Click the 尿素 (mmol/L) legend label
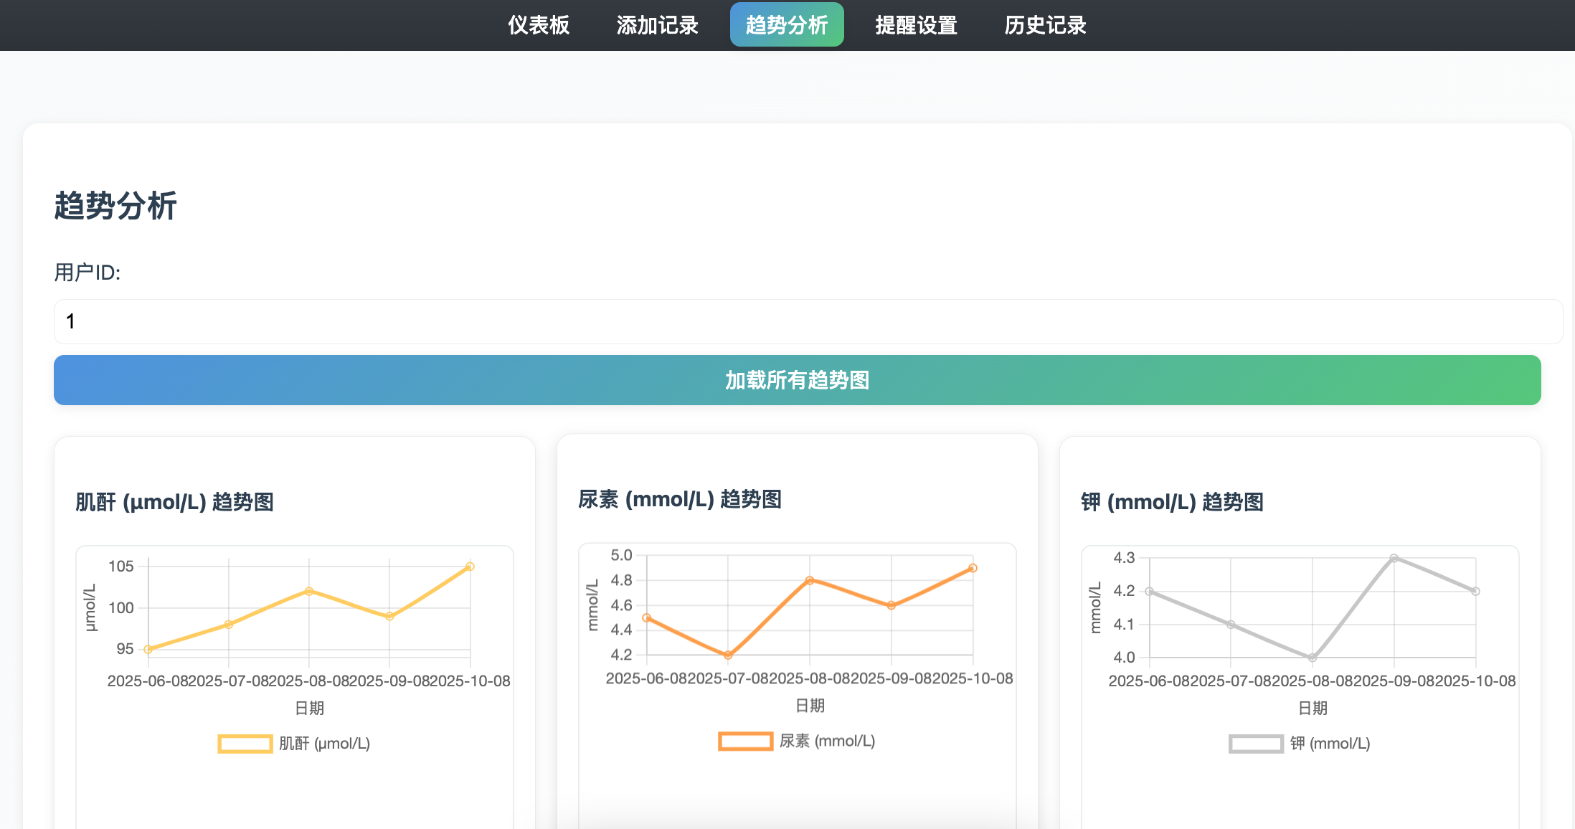Screen dimensions: 1575x829 (827, 741)
